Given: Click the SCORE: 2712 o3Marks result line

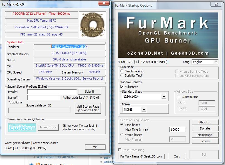Looking at the screenshot, I should pos(41,14).
